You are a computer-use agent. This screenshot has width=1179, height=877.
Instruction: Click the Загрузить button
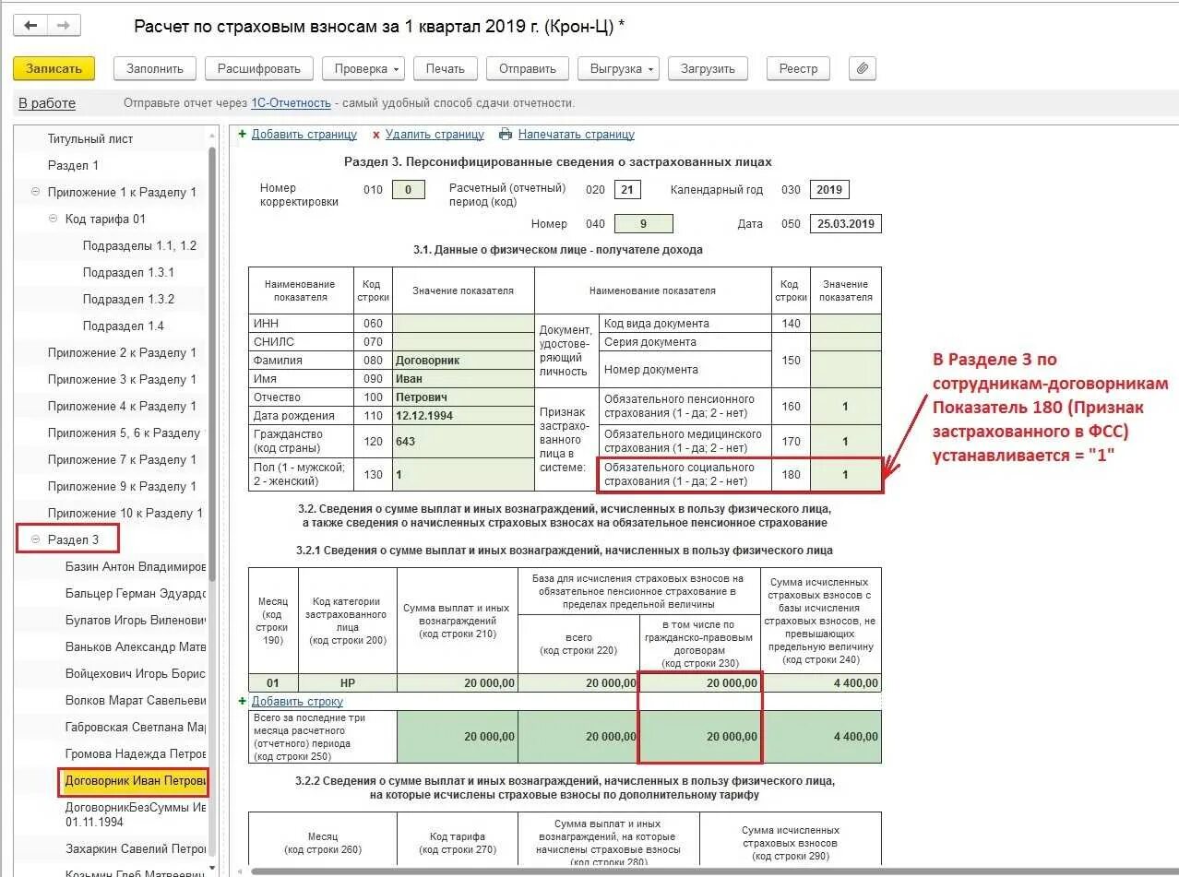(708, 68)
